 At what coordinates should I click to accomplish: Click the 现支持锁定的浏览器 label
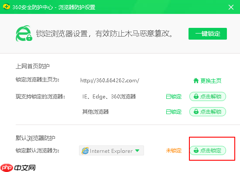pyautogui.click(x=41, y=97)
